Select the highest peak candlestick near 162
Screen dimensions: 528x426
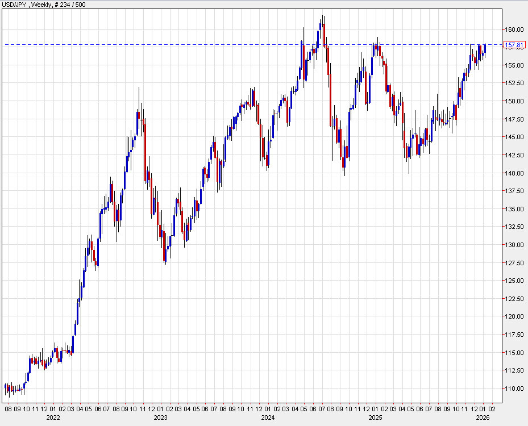pyautogui.click(x=323, y=23)
